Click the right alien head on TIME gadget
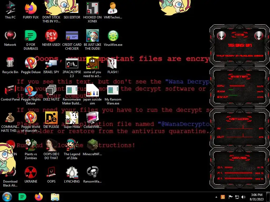The height and width of the screenshot is (202, 270). (259, 36)
